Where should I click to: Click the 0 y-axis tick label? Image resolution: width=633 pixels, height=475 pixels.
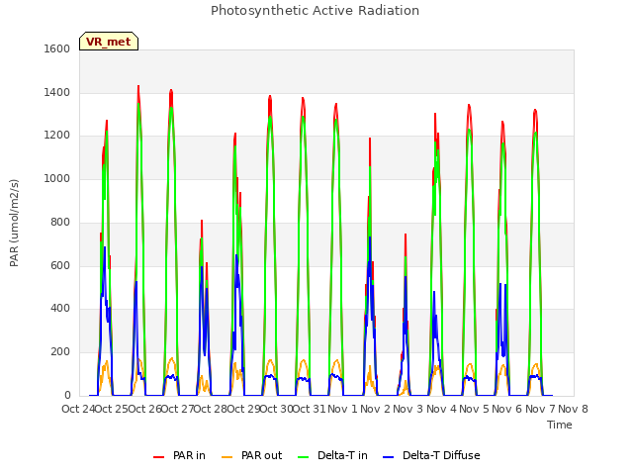(x=67, y=395)
